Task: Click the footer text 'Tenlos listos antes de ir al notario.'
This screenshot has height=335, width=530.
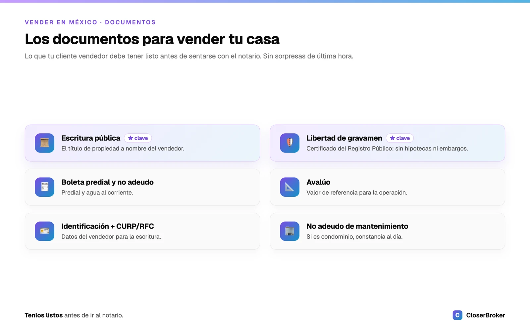Action: pos(74,315)
